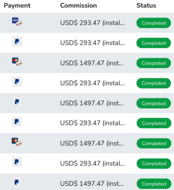This screenshot has height=190, width=174.
Task: Click the Visa card payment icon
Action: (17, 22)
